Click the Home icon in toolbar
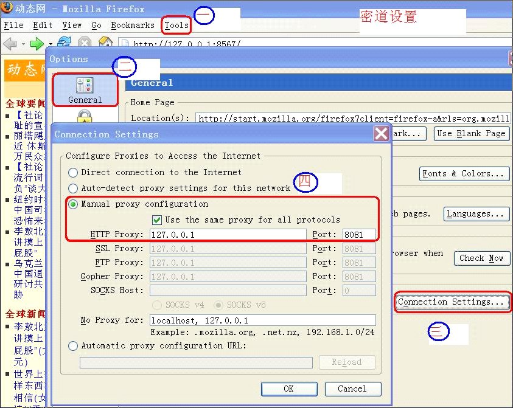Screen dimensions: 513x408 (105, 44)
